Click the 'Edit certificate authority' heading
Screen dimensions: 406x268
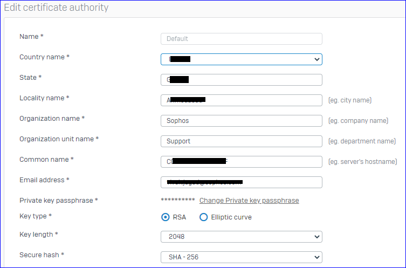click(x=56, y=8)
